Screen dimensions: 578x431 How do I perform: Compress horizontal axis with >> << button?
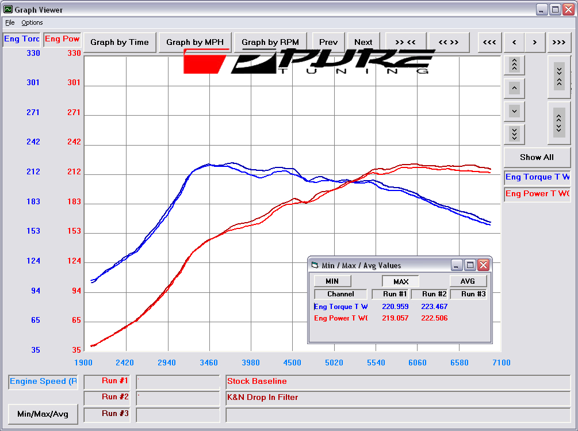pos(405,42)
